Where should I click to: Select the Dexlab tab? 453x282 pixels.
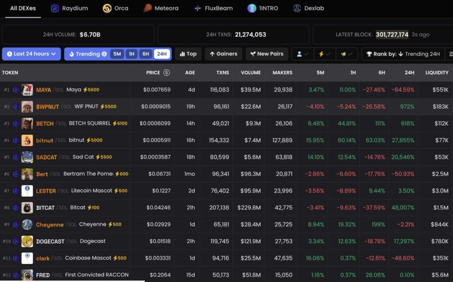[x=308, y=8]
